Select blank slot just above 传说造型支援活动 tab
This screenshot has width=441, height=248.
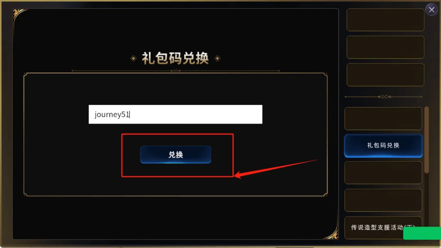383,200
